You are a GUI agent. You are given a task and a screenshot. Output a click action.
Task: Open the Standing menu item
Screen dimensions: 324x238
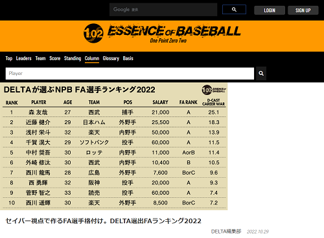73,58
